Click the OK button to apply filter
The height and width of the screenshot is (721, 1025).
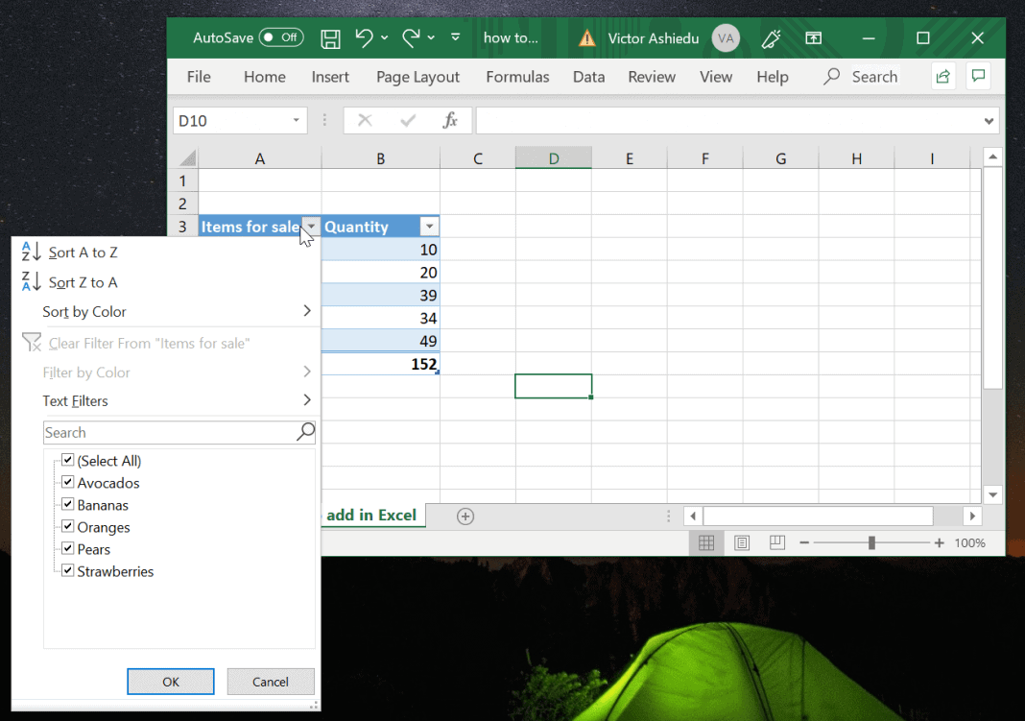click(x=170, y=681)
